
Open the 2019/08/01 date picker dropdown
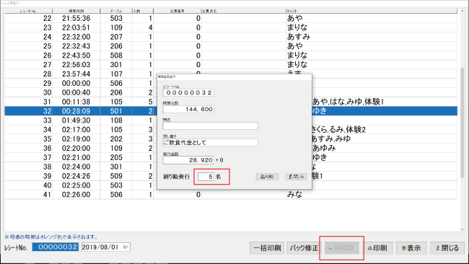coord(126,247)
